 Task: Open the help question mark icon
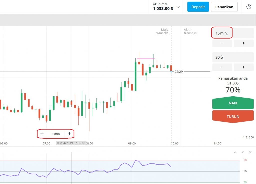[249, 7]
